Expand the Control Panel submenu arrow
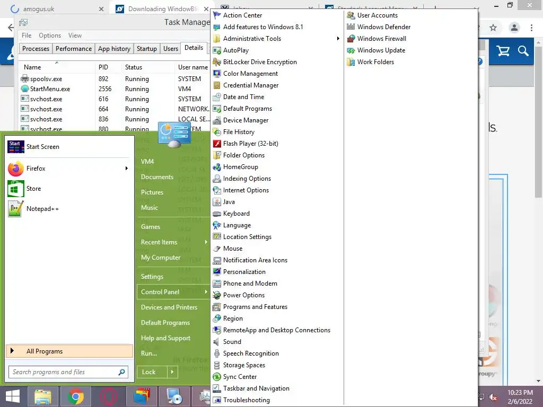 coord(206,292)
